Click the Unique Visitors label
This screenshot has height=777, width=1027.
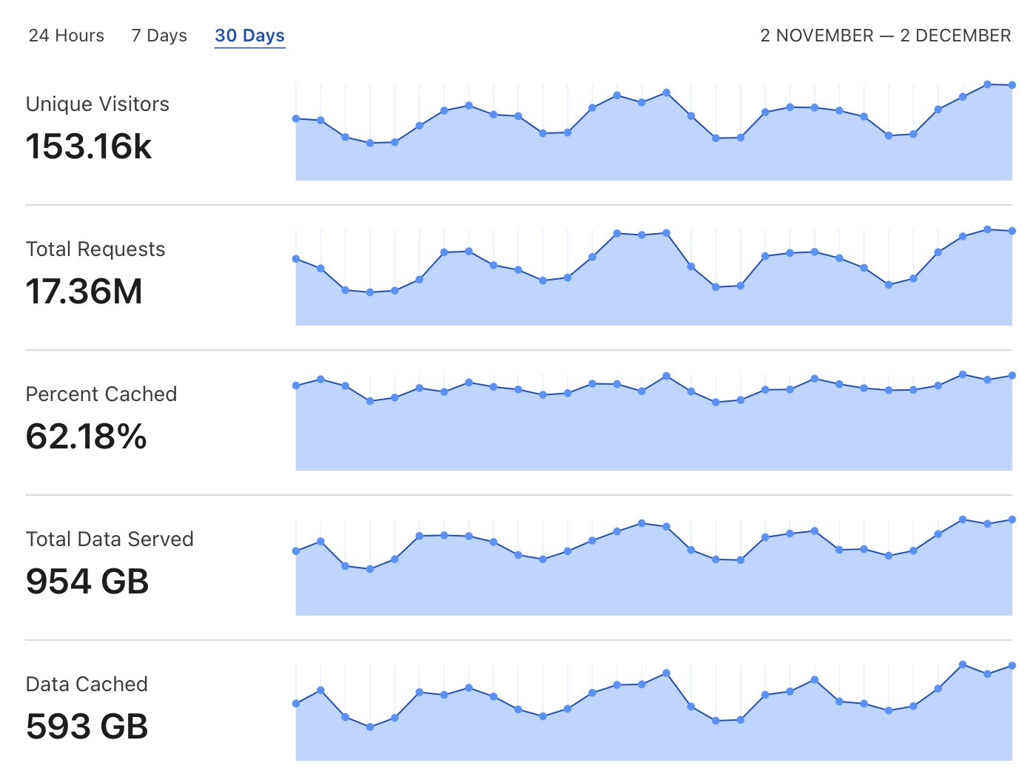tap(98, 104)
